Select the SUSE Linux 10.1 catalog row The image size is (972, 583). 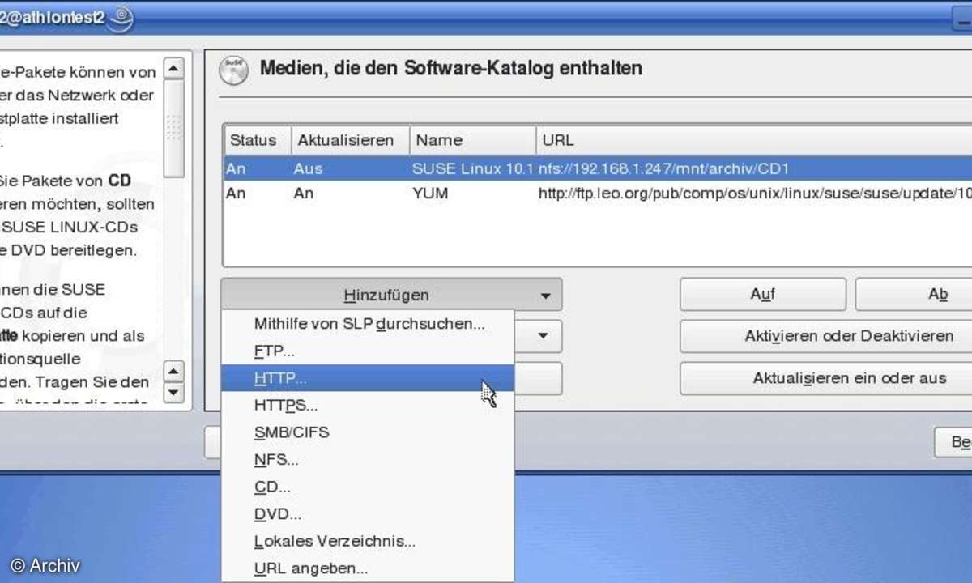(x=598, y=169)
